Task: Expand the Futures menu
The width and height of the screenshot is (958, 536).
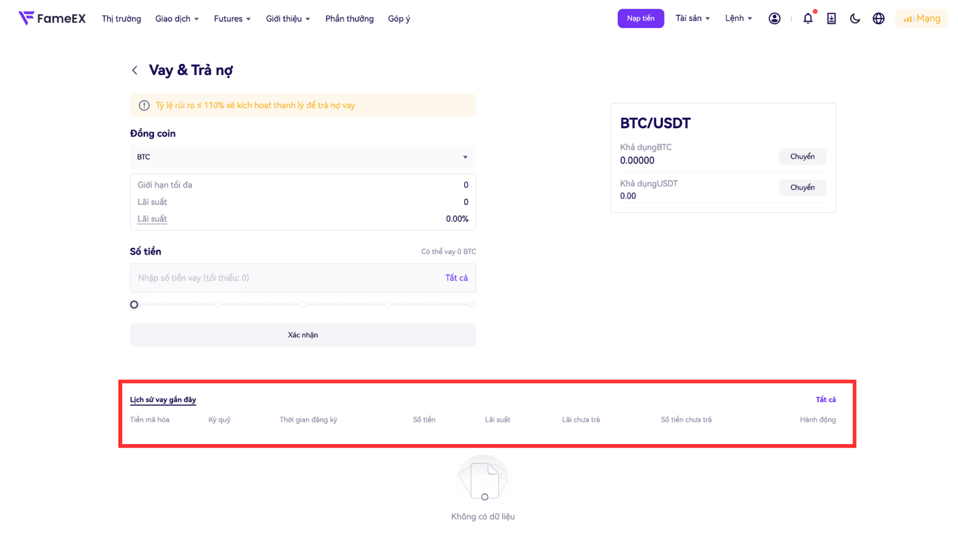Action: (x=232, y=19)
